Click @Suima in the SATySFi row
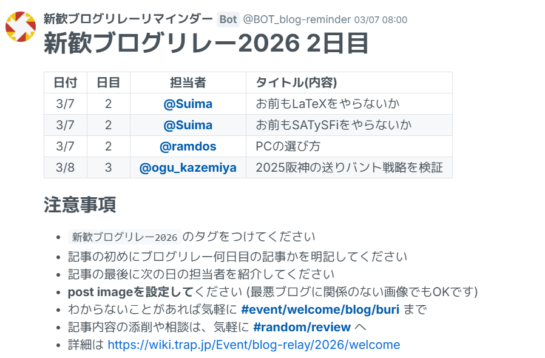The image size is (545, 358). [188, 125]
